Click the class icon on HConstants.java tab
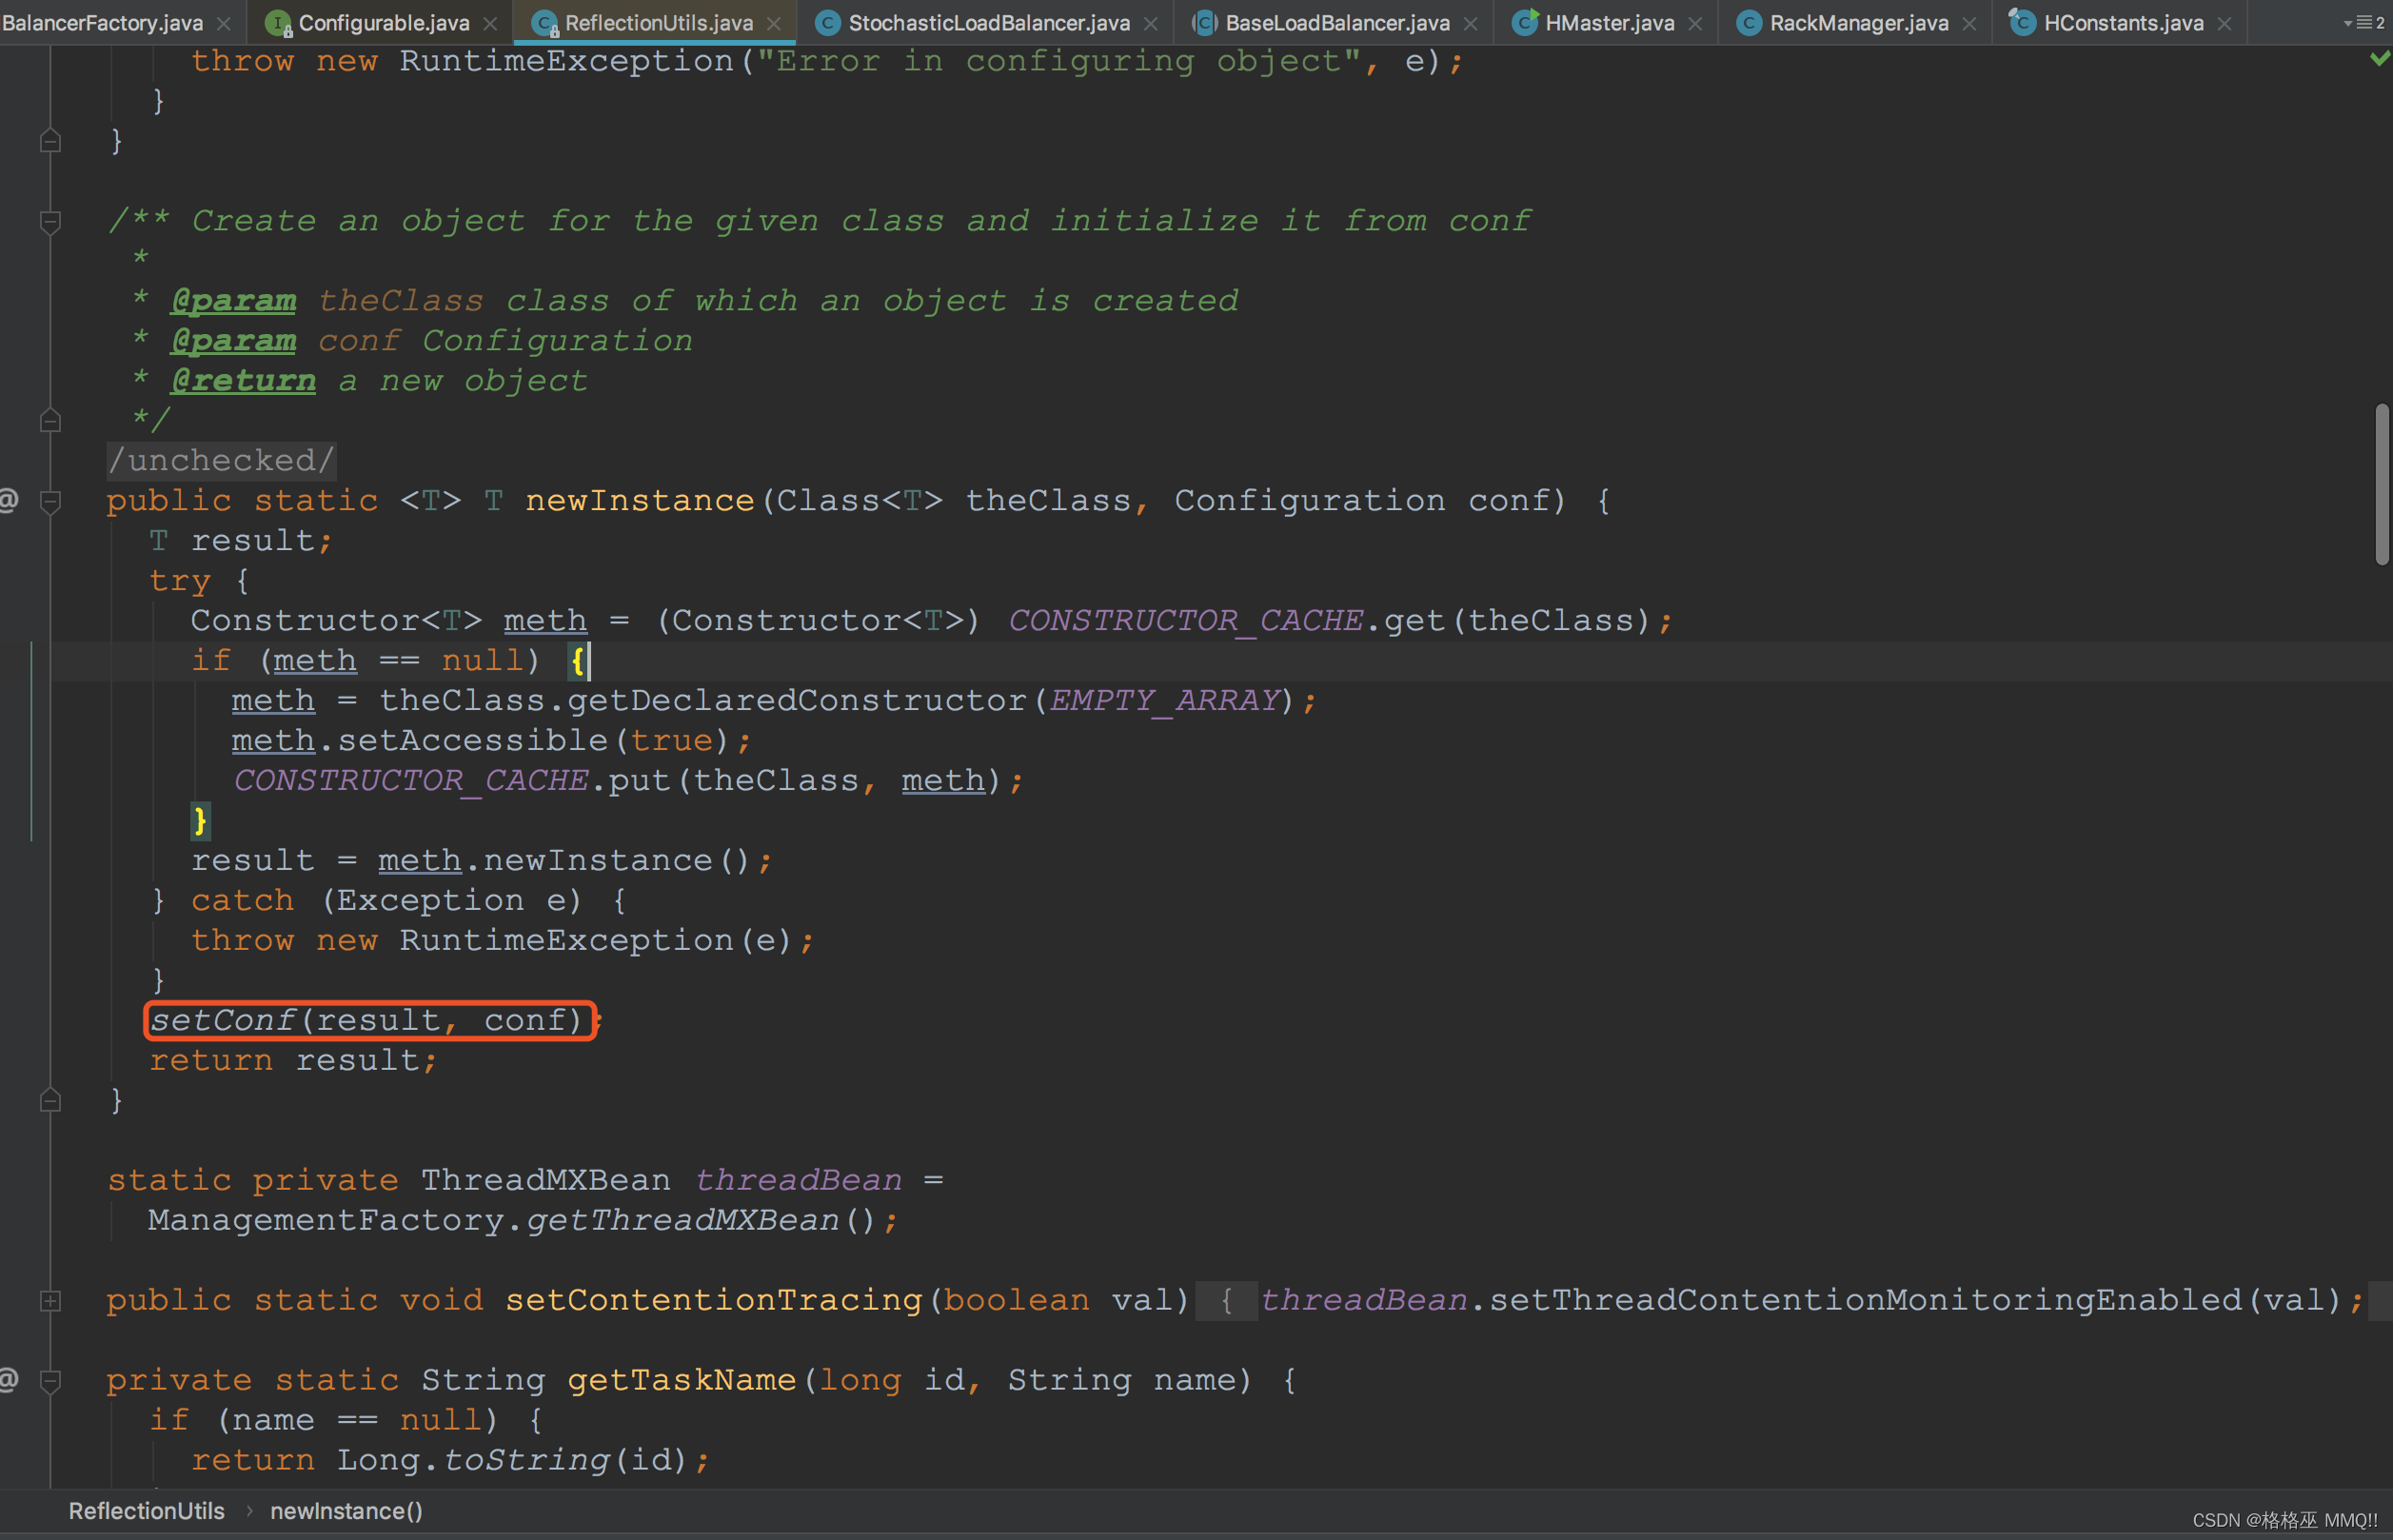 (x=2023, y=22)
